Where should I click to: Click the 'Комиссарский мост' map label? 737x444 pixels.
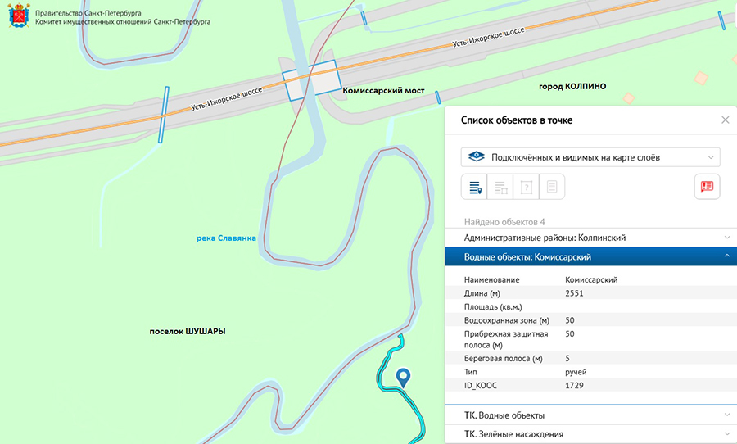[383, 90]
